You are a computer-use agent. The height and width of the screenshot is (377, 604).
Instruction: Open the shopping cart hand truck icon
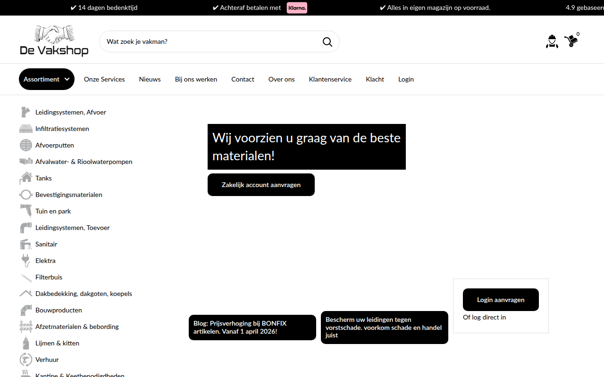(x=571, y=41)
